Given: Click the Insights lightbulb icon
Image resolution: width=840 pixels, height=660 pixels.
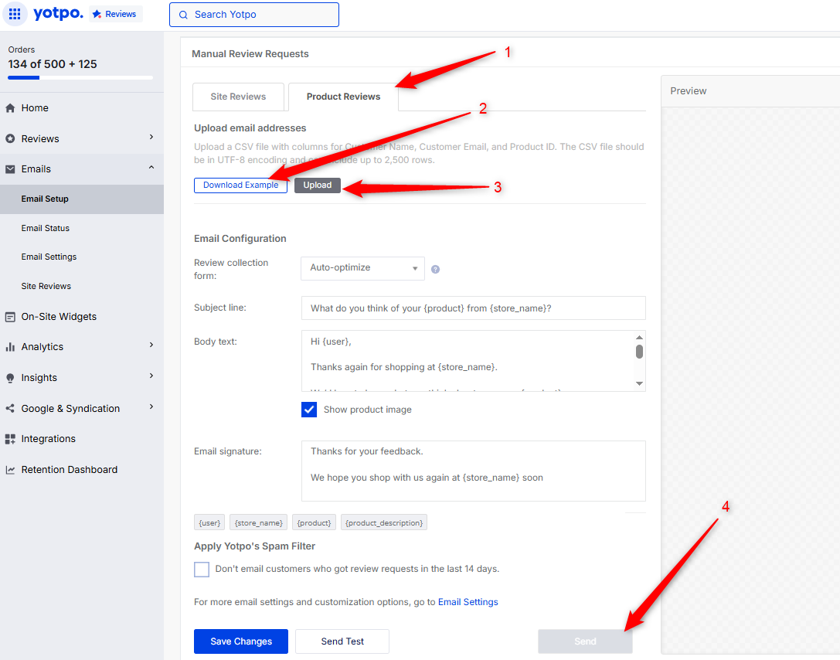Looking at the screenshot, I should click(x=10, y=378).
